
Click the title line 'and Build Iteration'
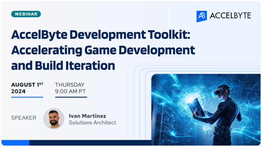[x=63, y=65]
